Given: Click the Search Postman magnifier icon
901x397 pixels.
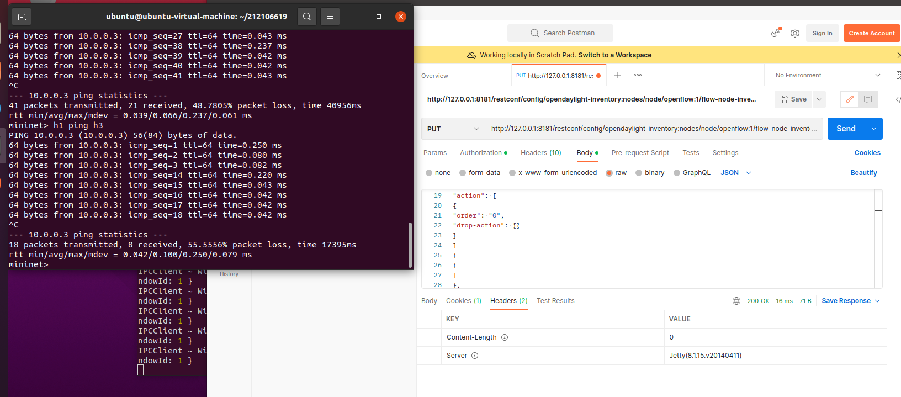Looking at the screenshot, I should point(534,33).
